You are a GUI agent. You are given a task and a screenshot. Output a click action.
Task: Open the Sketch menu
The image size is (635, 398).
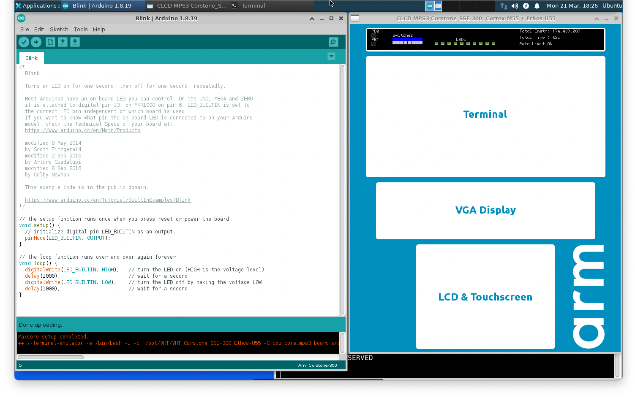59,29
